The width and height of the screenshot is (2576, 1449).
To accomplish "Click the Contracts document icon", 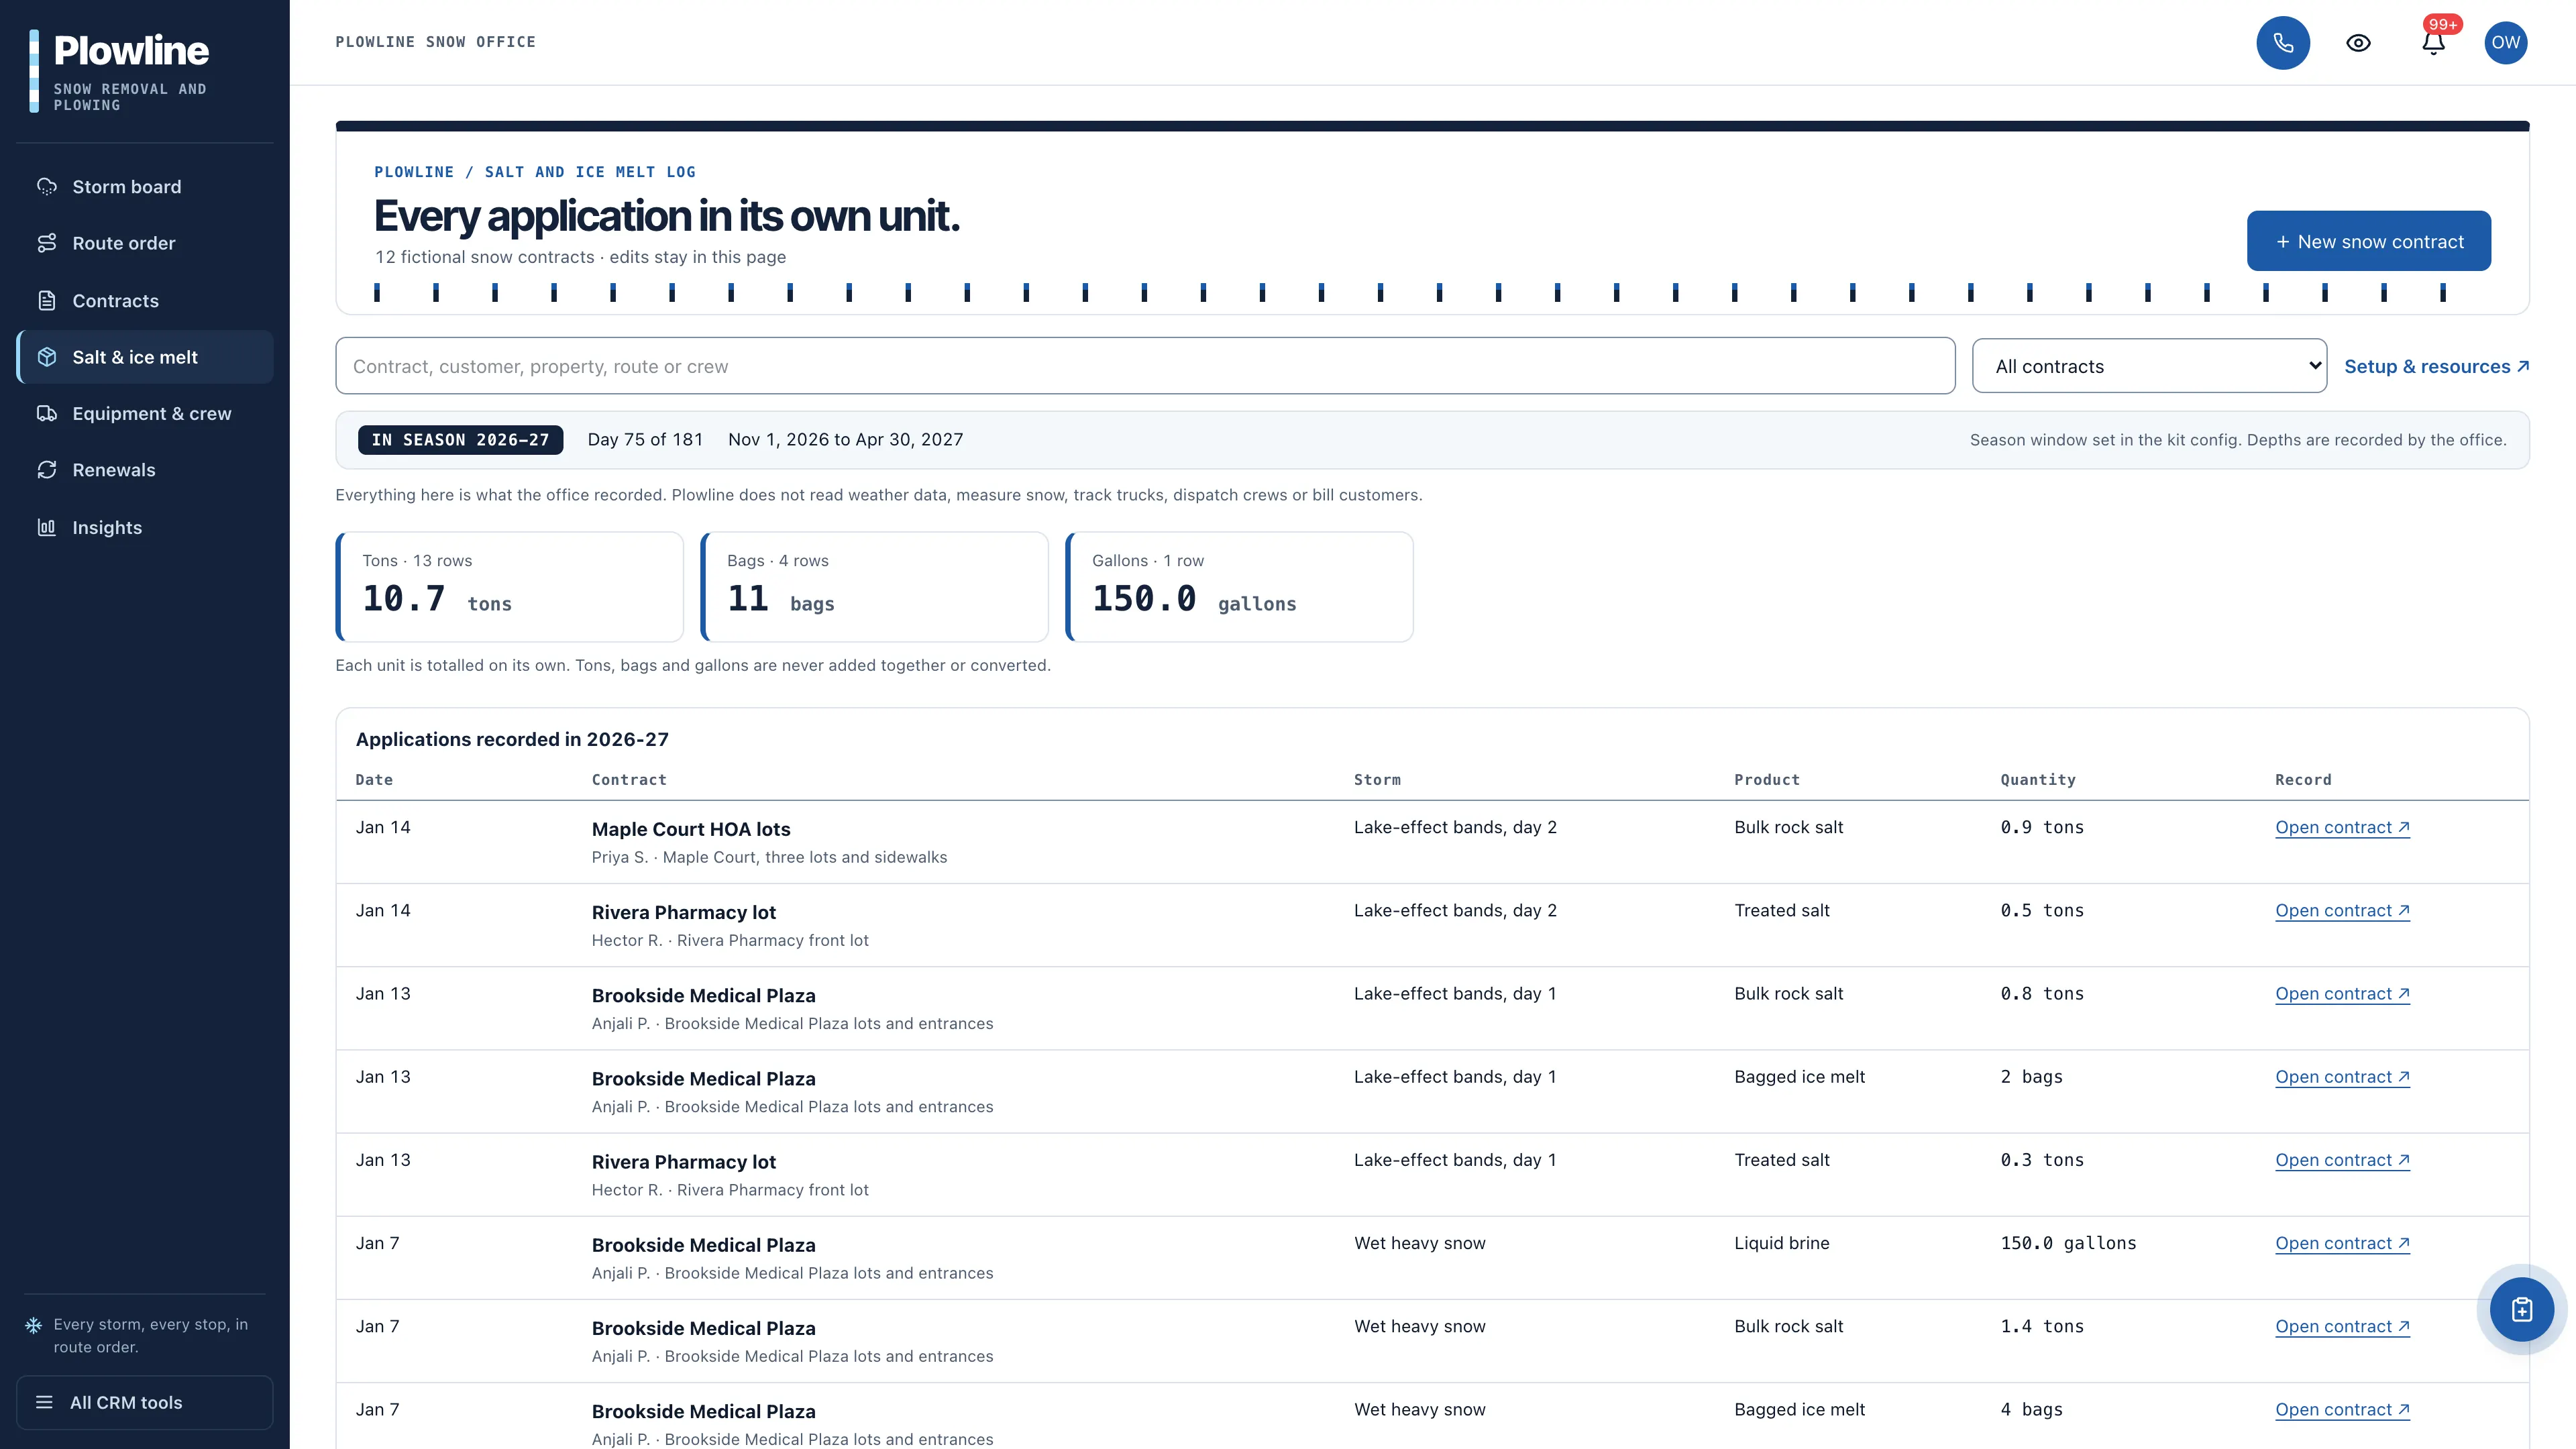I will 47,300.
